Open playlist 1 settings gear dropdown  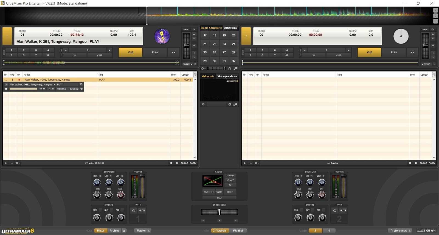coord(18,163)
